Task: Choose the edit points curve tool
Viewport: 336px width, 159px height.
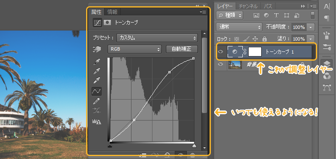Action: point(97,91)
